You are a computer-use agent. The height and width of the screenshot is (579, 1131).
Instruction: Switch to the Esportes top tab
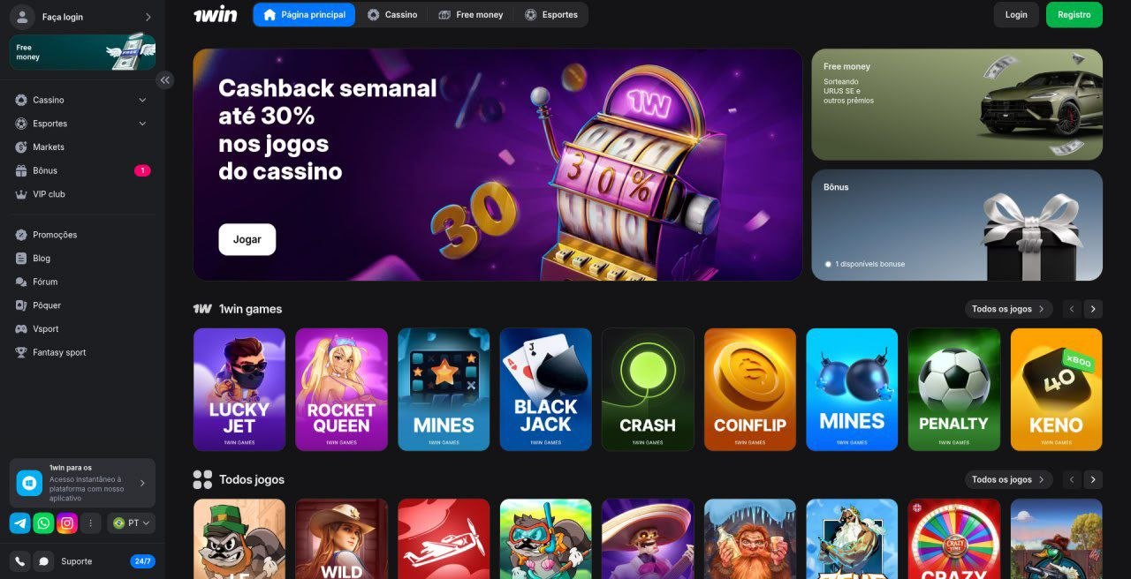click(x=551, y=15)
